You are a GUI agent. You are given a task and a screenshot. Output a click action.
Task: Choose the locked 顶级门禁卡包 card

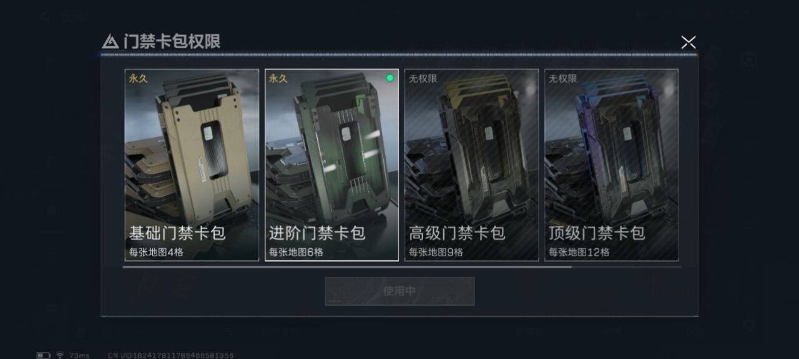coord(611,165)
